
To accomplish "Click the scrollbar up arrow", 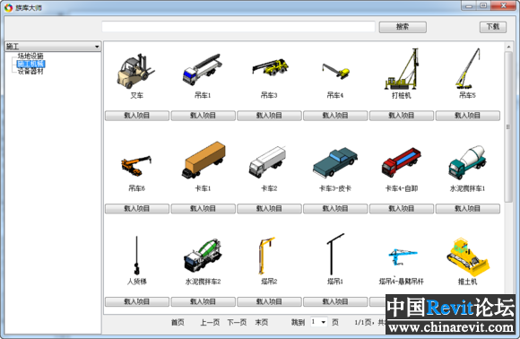I will pos(508,48).
